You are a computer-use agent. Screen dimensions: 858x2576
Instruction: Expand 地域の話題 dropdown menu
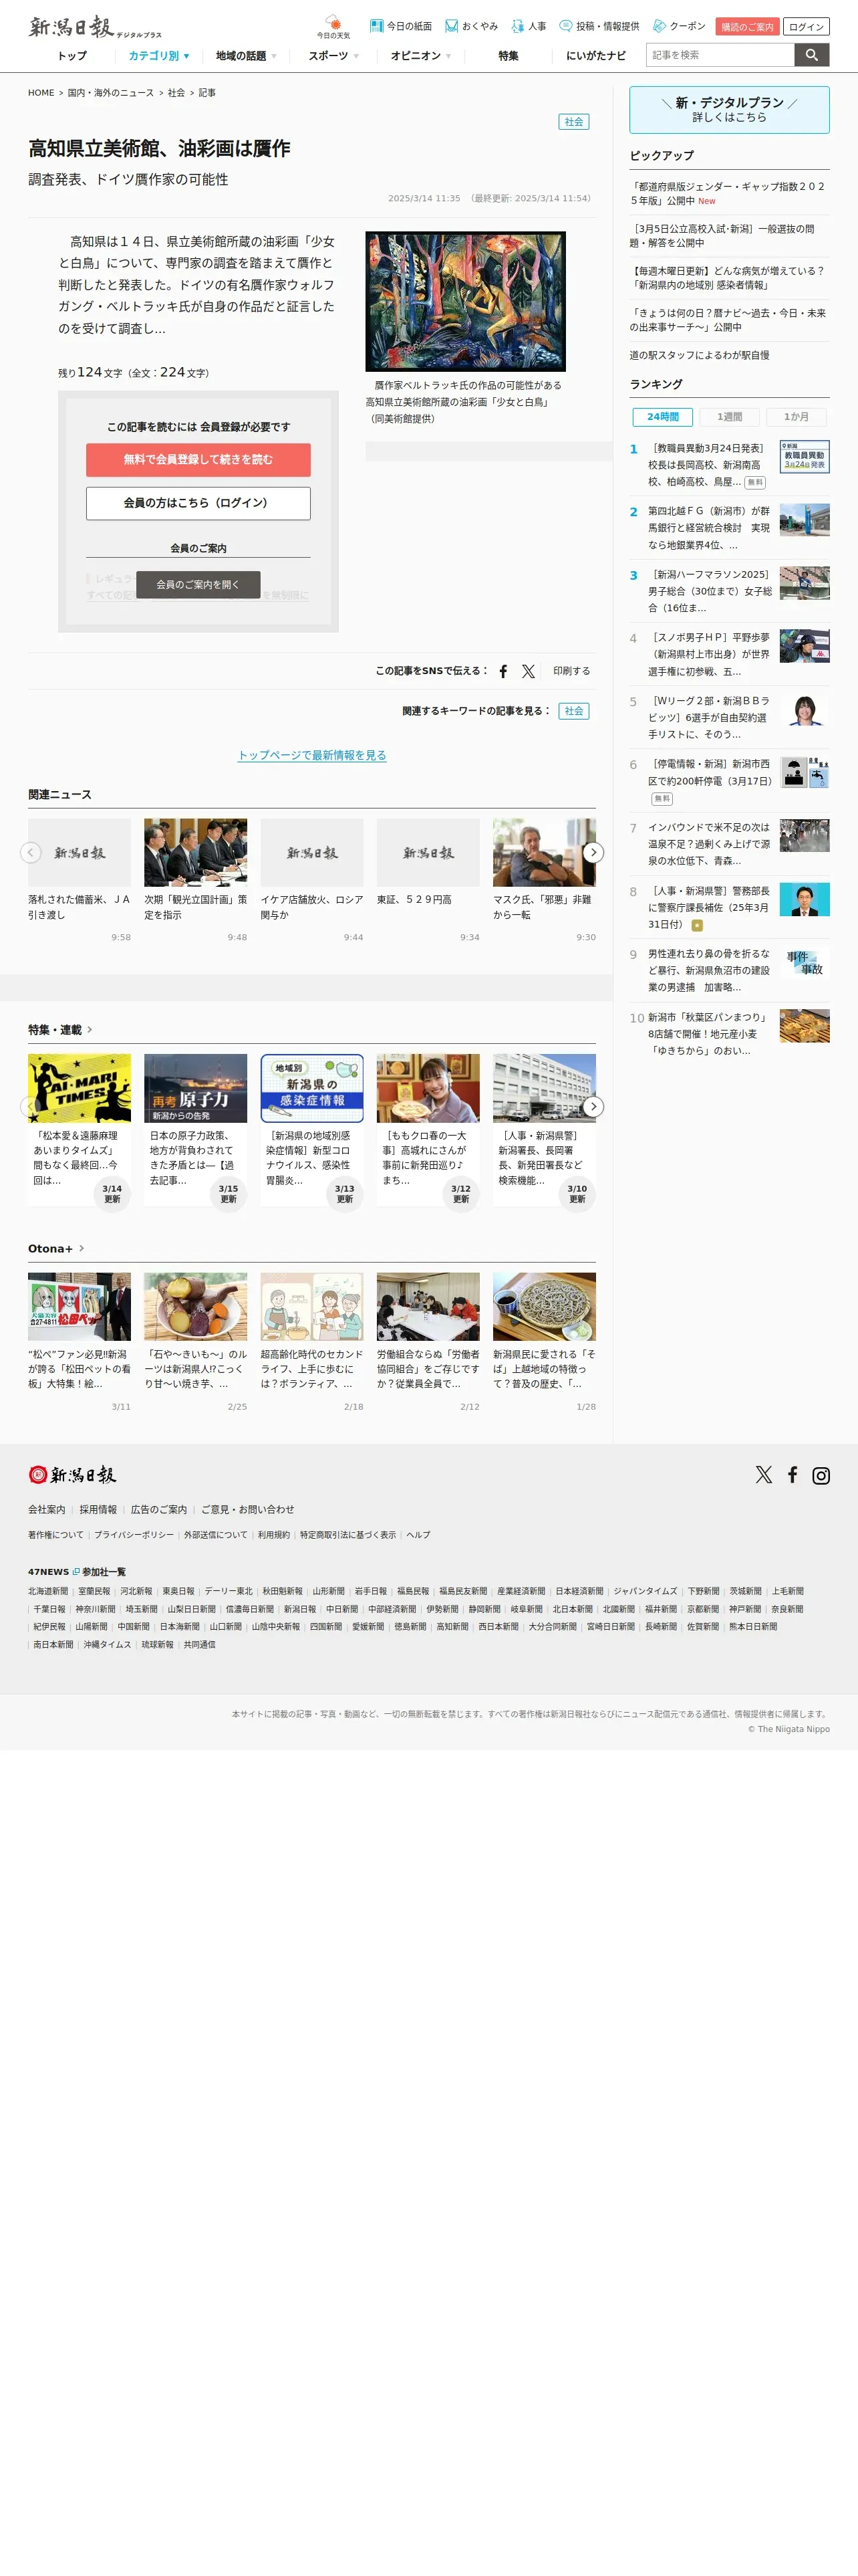pyautogui.click(x=246, y=56)
